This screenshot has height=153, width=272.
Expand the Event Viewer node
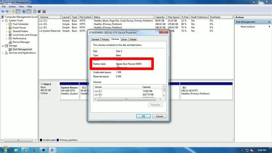click(x=7, y=28)
